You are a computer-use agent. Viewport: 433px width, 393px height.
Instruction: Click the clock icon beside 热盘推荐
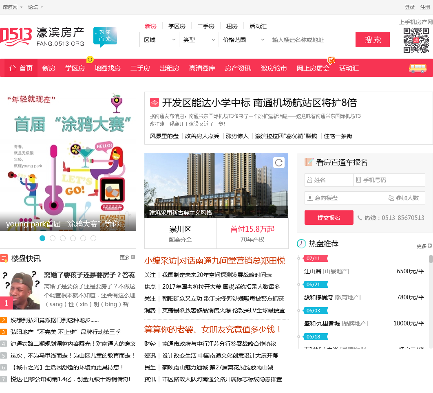point(301,244)
